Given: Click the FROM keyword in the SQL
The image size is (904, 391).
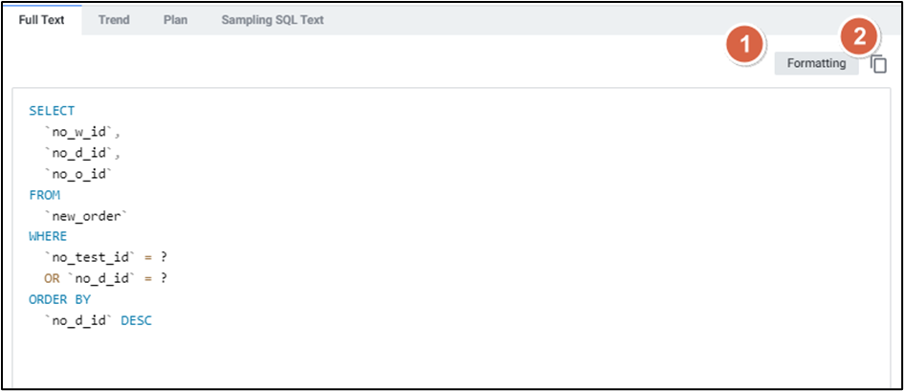Looking at the screenshot, I should click(x=44, y=195).
